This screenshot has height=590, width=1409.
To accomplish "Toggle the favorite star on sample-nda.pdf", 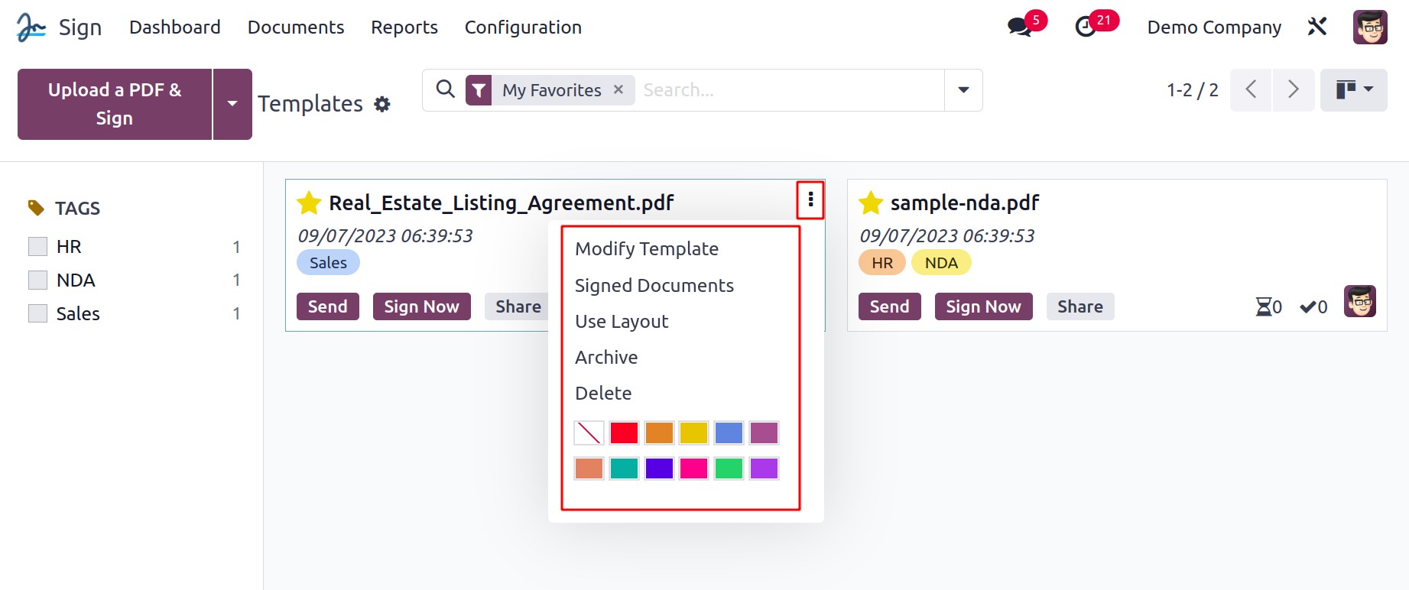I will tap(871, 203).
